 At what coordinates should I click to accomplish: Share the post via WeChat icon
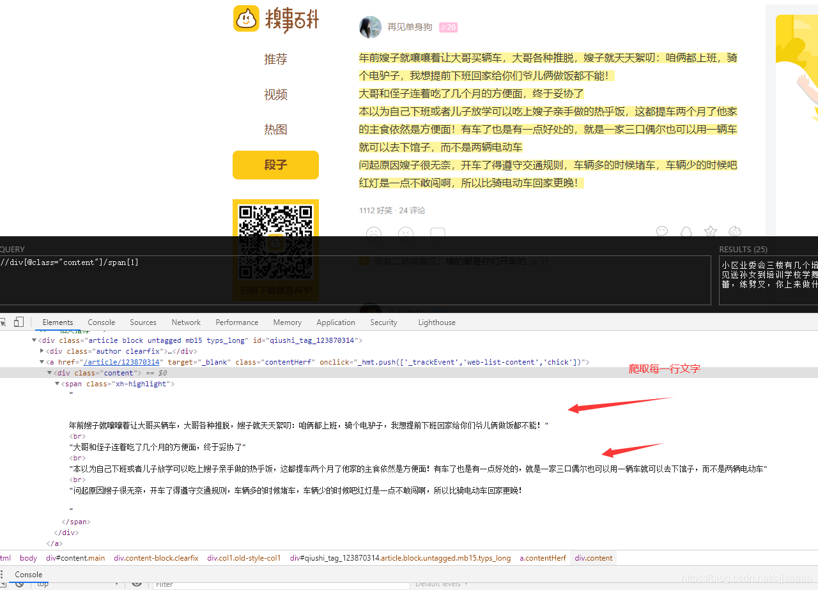click(662, 231)
